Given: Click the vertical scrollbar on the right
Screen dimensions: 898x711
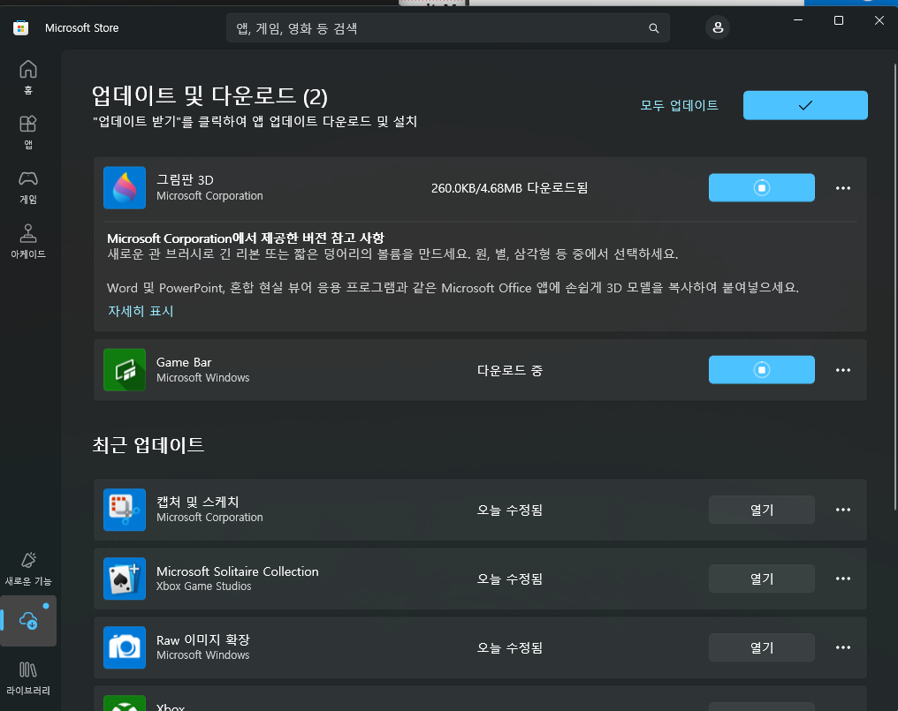Looking at the screenshot, I should (x=894, y=286).
